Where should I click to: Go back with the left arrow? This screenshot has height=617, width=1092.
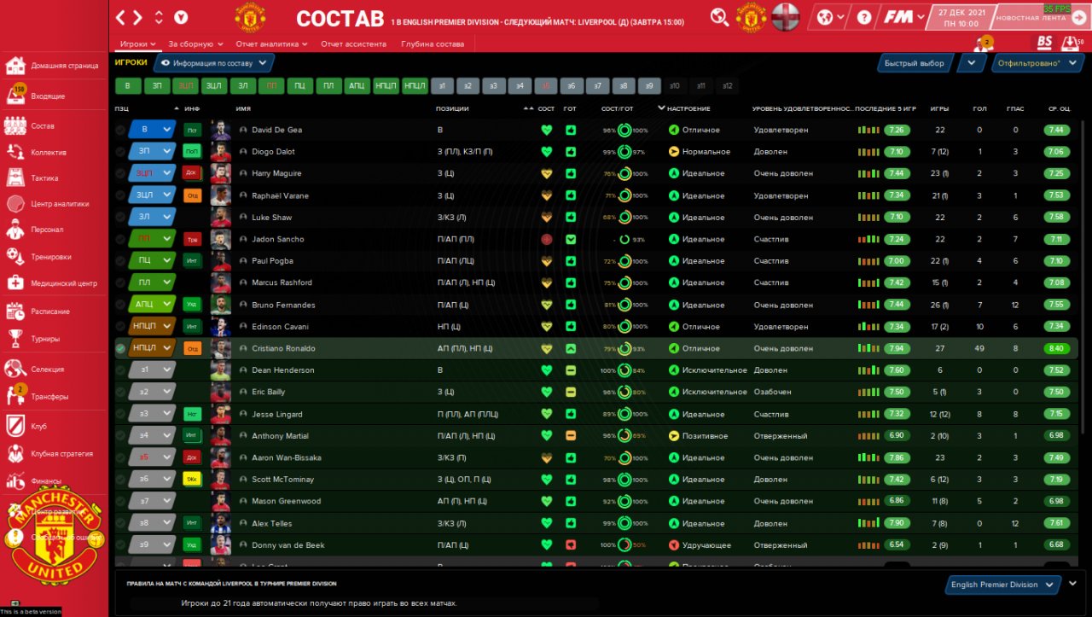point(122,17)
